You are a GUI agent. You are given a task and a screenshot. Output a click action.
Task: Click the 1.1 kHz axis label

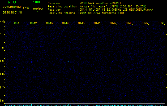[2, 34]
